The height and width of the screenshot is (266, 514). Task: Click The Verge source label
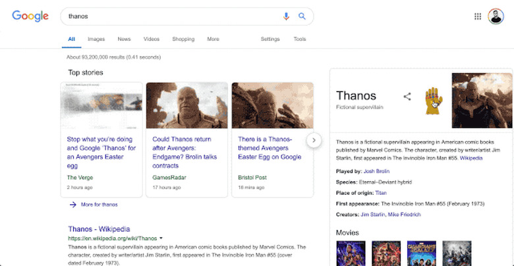pyautogui.click(x=80, y=178)
